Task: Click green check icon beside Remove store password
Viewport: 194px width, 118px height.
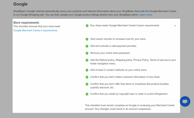Action: pos(87,53)
